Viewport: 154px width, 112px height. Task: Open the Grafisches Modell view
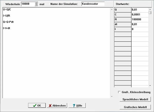135,107
